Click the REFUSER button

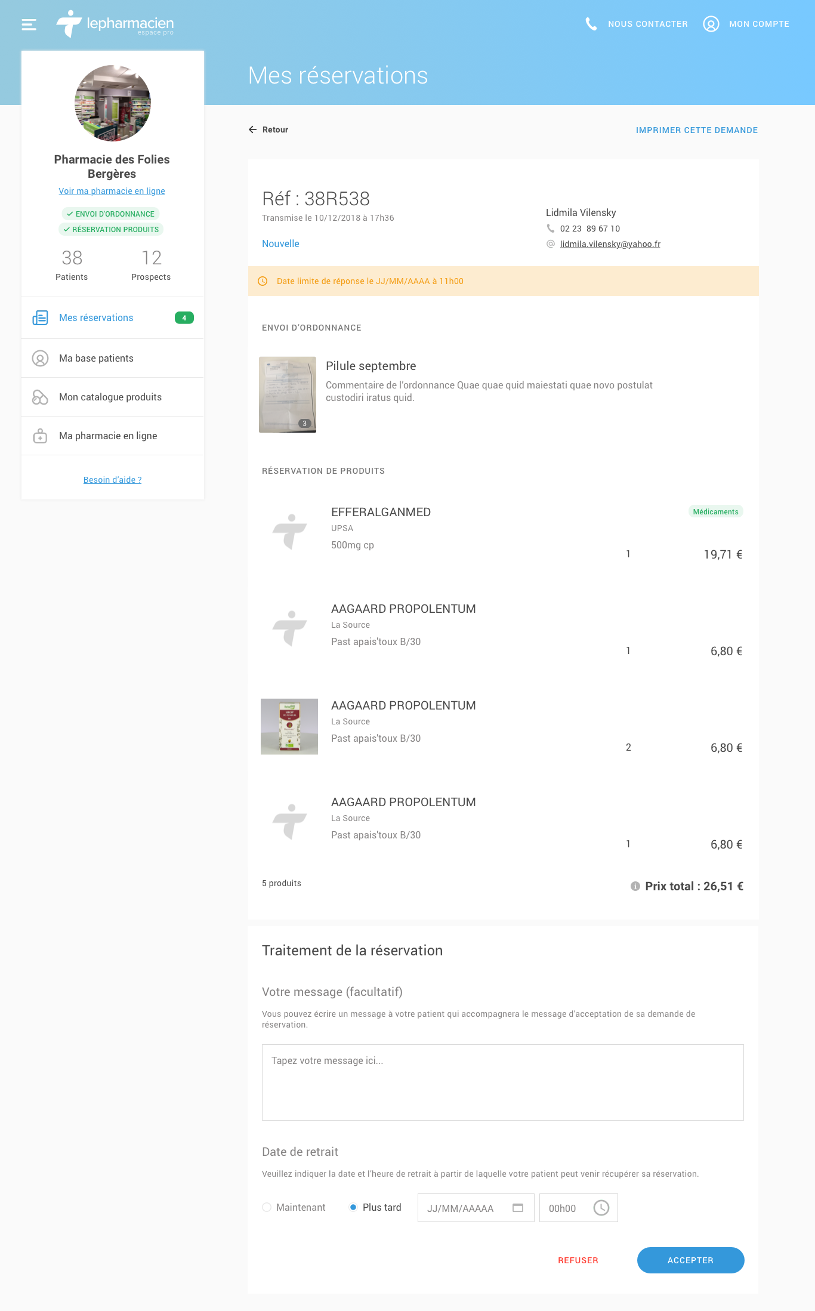(x=578, y=1260)
